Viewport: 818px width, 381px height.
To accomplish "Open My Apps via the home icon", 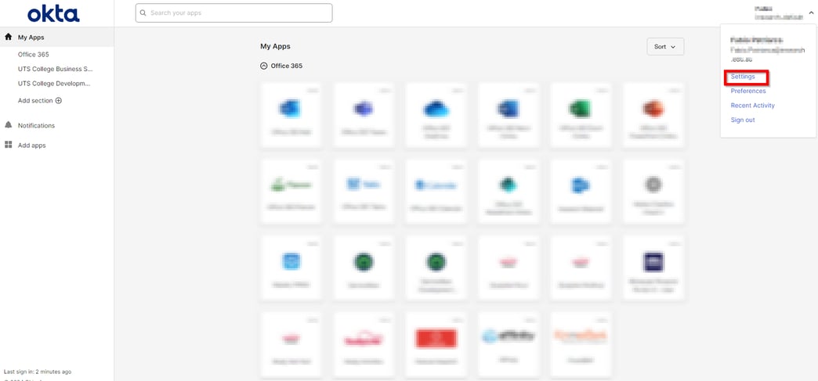I will coord(8,37).
